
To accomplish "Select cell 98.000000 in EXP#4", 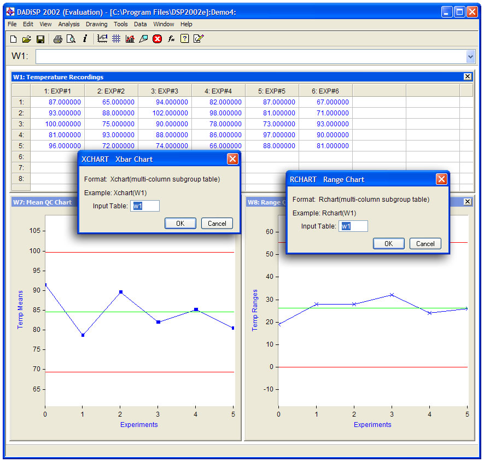I will [x=219, y=113].
